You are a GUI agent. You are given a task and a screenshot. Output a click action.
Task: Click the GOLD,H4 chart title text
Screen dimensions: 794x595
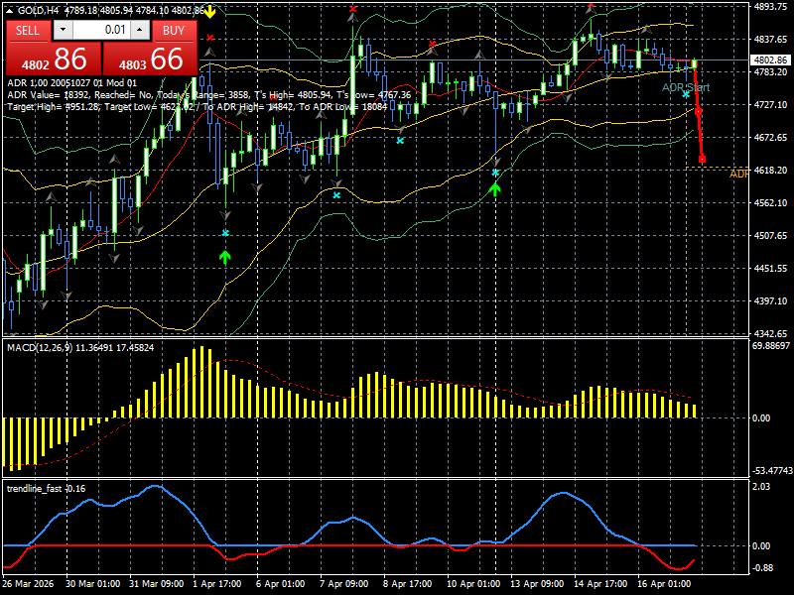pyautogui.click(x=37, y=10)
